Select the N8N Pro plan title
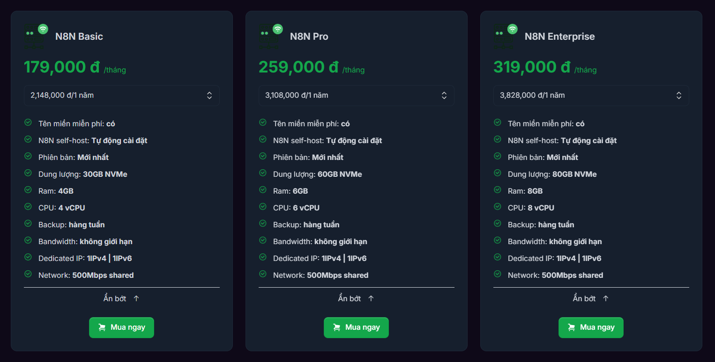The width and height of the screenshot is (715, 362). tap(309, 36)
